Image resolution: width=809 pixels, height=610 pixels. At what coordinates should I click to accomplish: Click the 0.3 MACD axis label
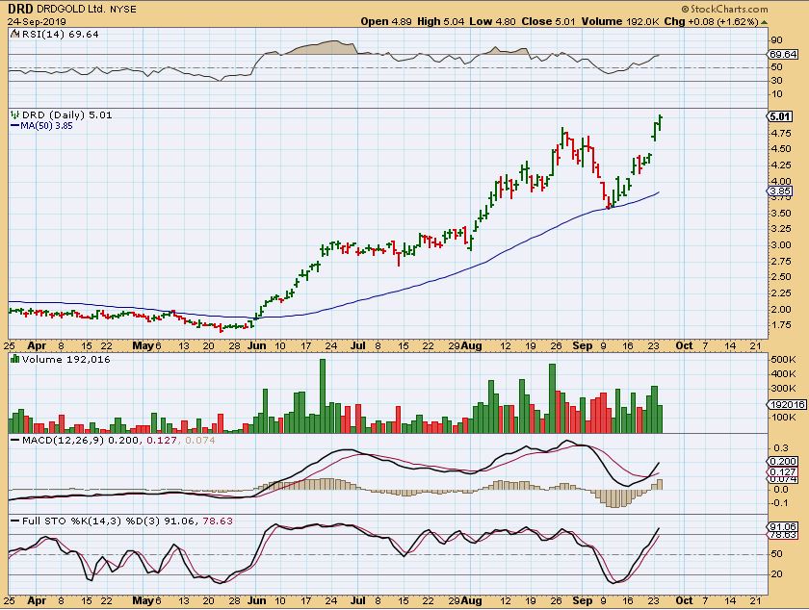[x=781, y=448]
